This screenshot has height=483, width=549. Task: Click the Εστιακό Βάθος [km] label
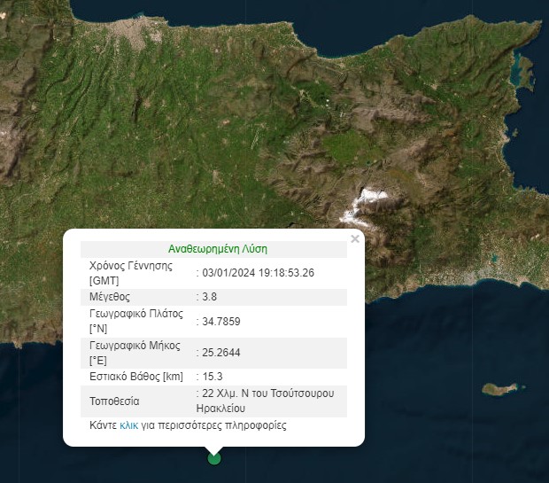click(135, 376)
